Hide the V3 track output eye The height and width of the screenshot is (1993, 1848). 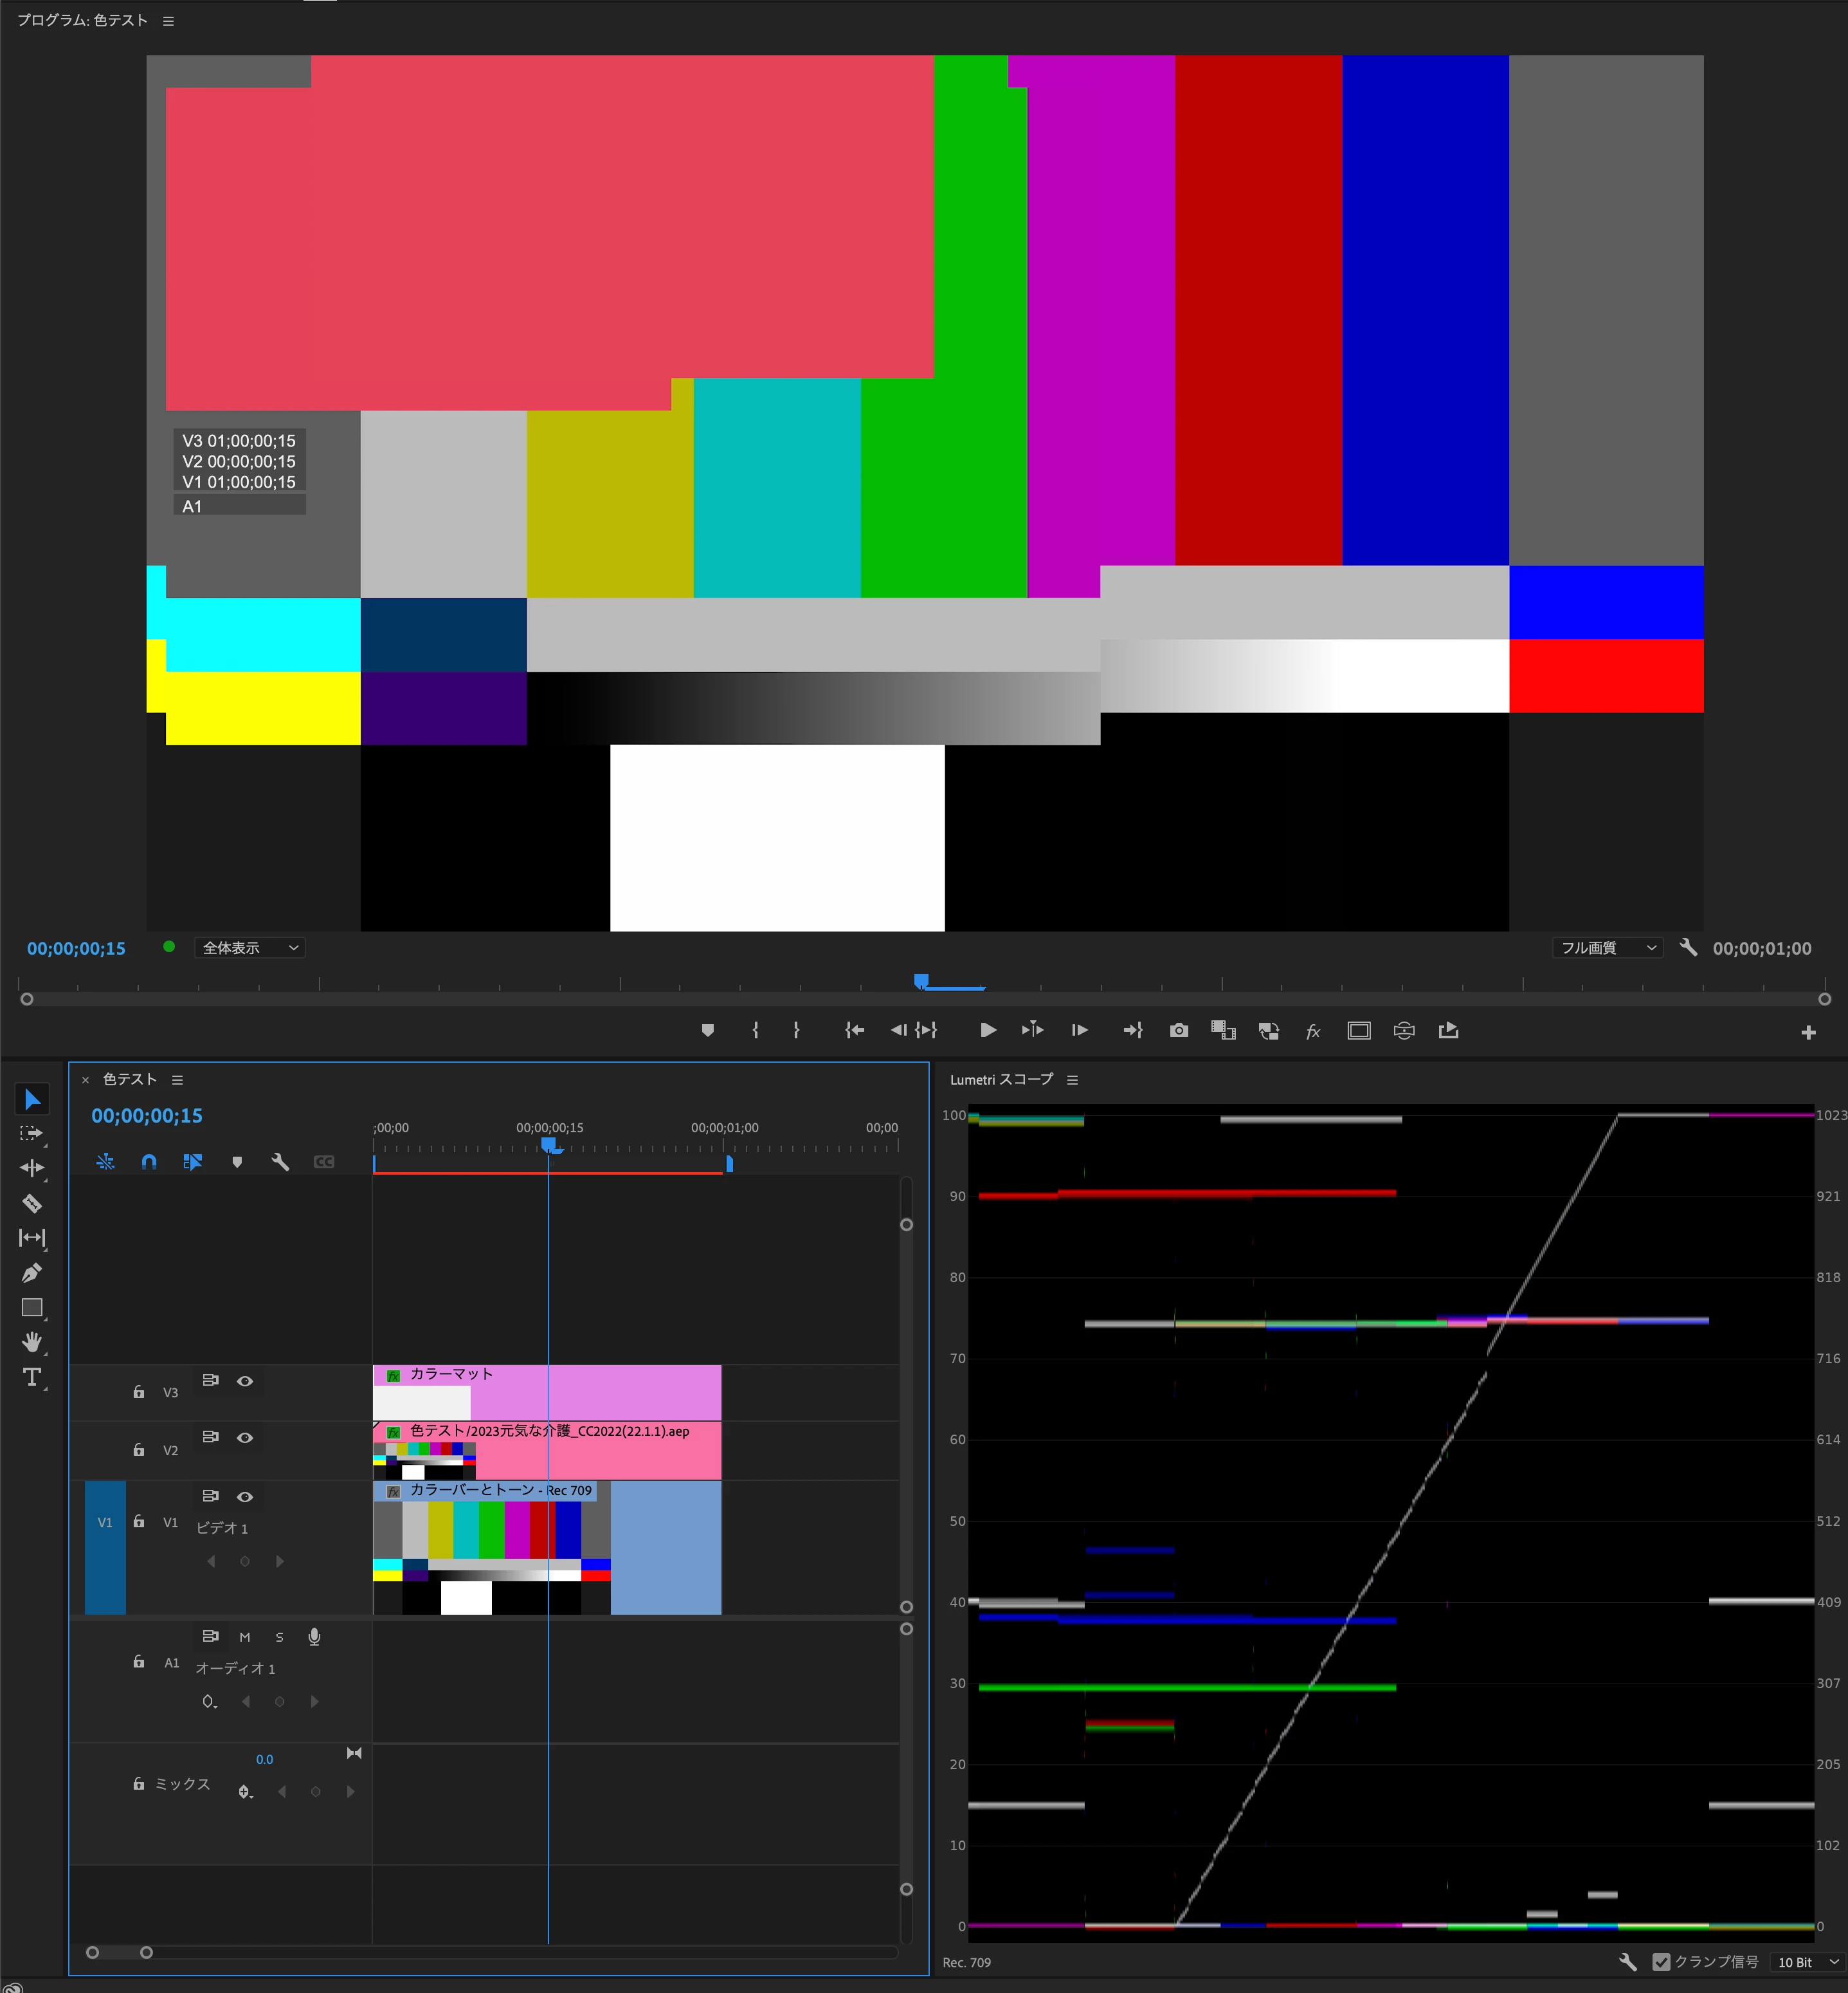[x=245, y=1381]
